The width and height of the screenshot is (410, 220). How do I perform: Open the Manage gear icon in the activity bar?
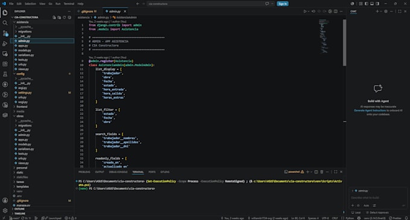(x=5, y=210)
